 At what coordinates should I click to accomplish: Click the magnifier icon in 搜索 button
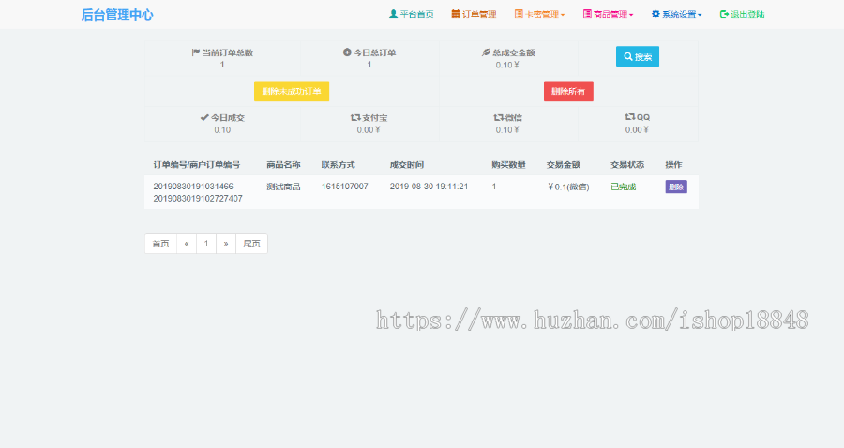628,56
